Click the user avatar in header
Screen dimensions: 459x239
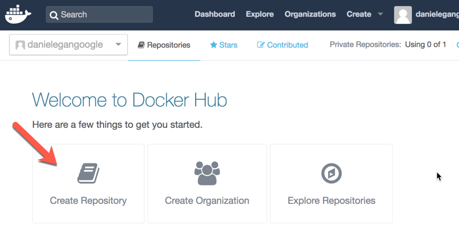pos(403,15)
